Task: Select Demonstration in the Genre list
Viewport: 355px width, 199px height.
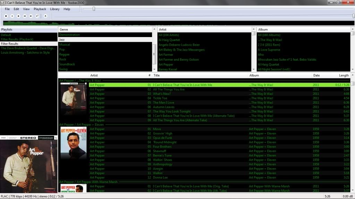Action: pyautogui.click(x=105, y=35)
